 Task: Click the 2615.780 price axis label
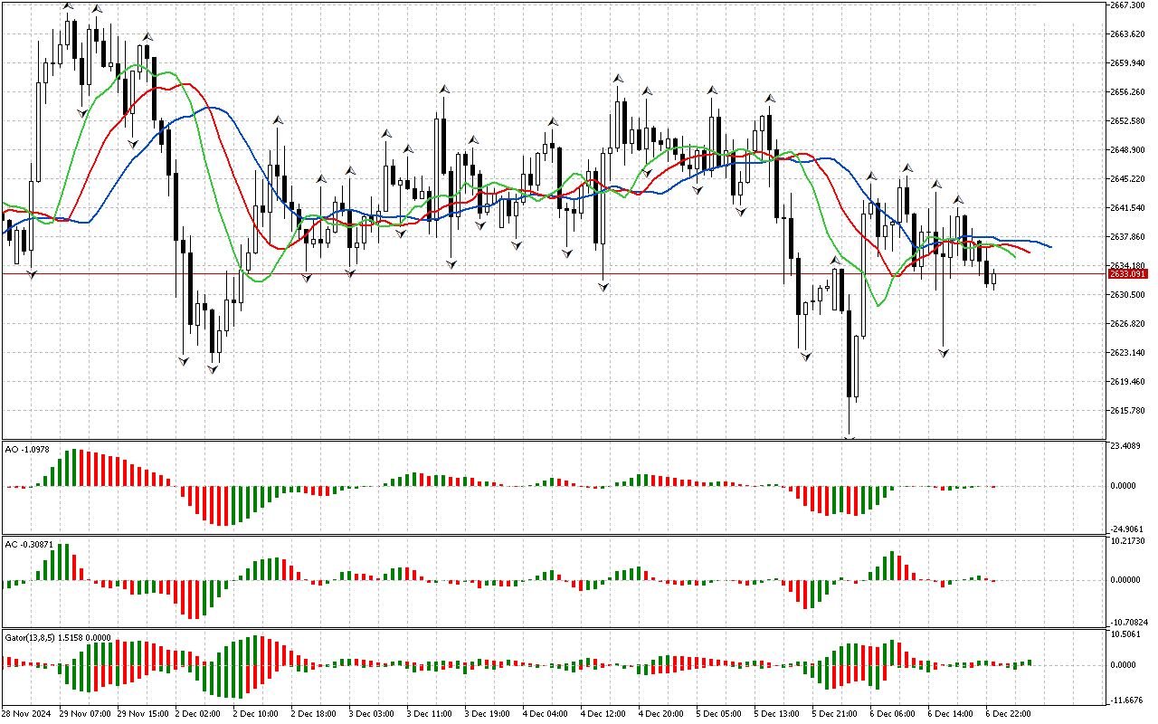click(1128, 411)
